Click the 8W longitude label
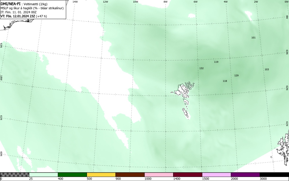289x181 pixels. 166,2
